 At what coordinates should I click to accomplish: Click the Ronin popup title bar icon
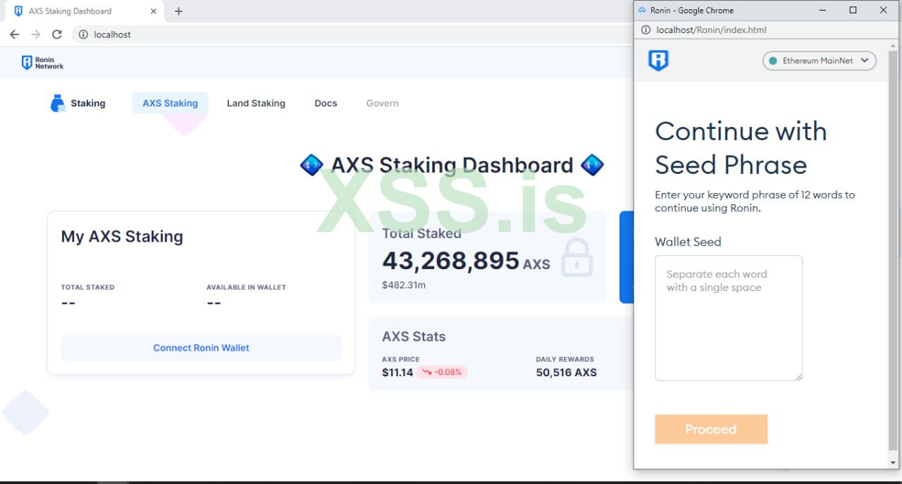(x=641, y=10)
